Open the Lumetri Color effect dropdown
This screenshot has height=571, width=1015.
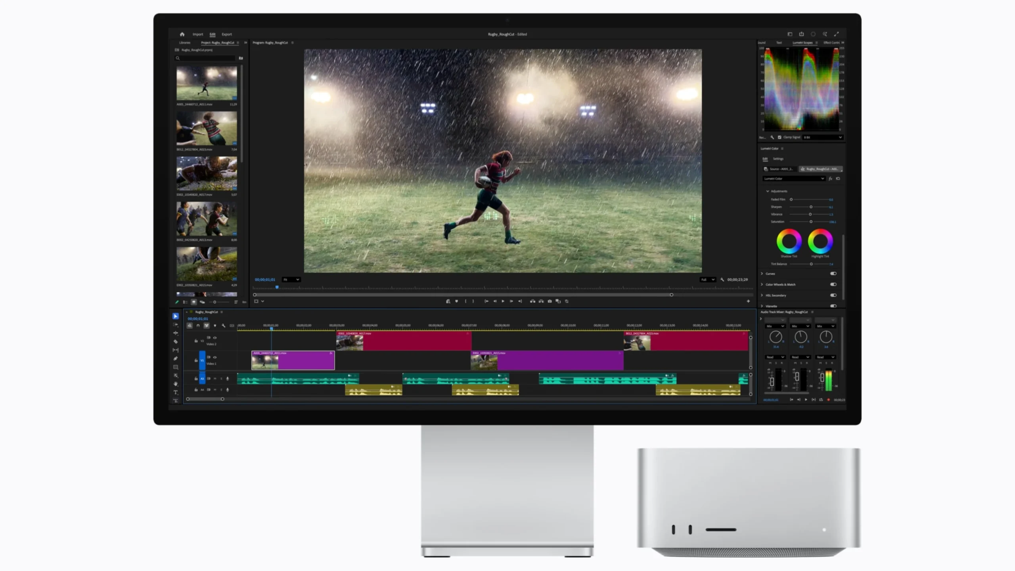click(x=794, y=179)
